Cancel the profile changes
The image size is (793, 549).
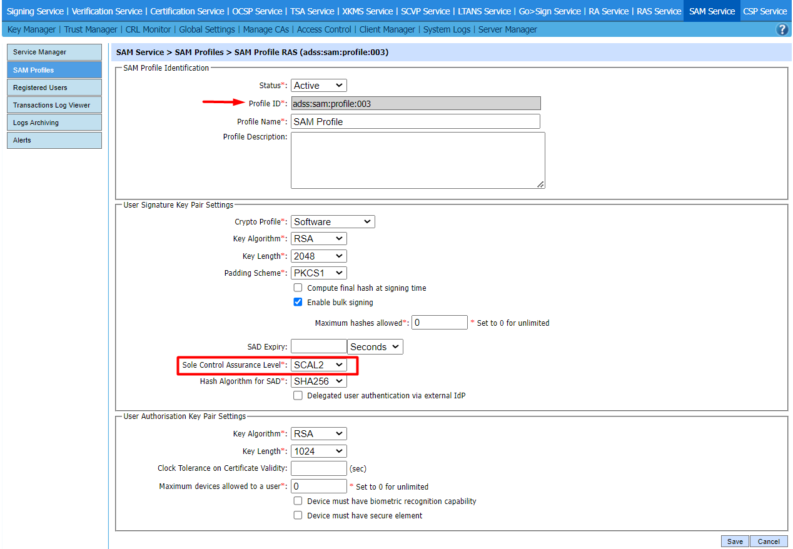click(769, 541)
